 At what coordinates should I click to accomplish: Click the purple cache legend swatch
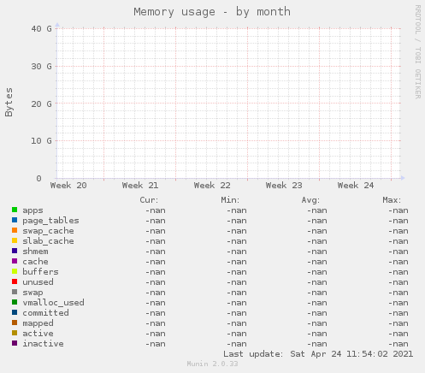coord(15,261)
